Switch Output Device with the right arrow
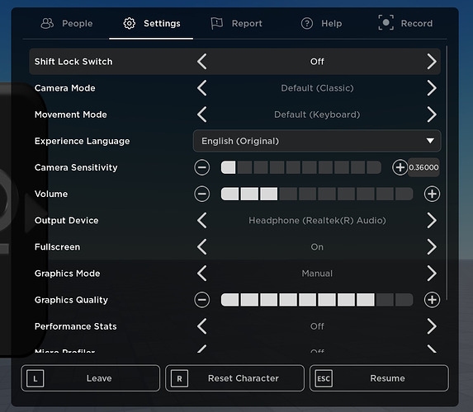 click(x=432, y=221)
